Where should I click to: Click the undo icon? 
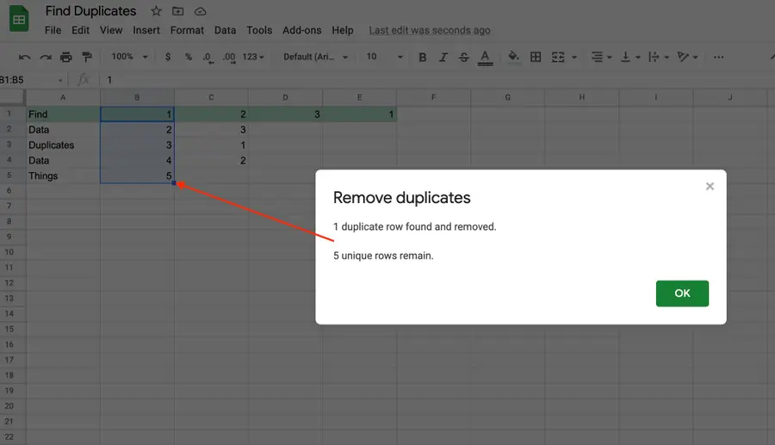24,57
